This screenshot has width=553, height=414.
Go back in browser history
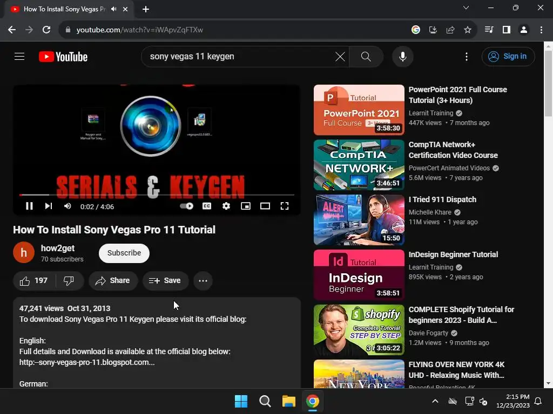(12, 30)
